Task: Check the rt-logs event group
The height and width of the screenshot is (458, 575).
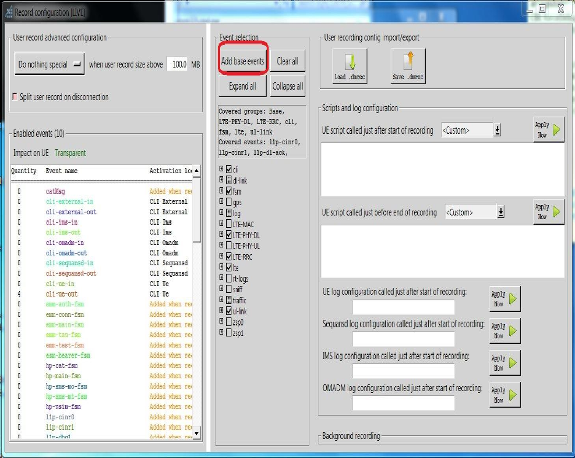Action: point(229,278)
